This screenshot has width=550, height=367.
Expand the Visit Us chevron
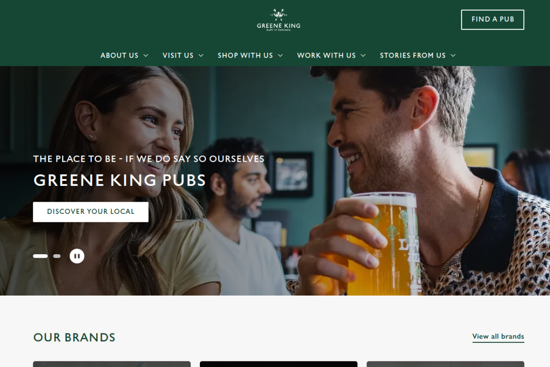(201, 56)
